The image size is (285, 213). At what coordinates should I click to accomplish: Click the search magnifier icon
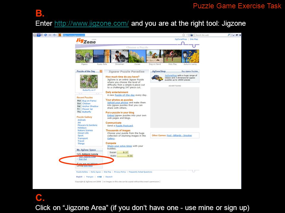point(229,35)
